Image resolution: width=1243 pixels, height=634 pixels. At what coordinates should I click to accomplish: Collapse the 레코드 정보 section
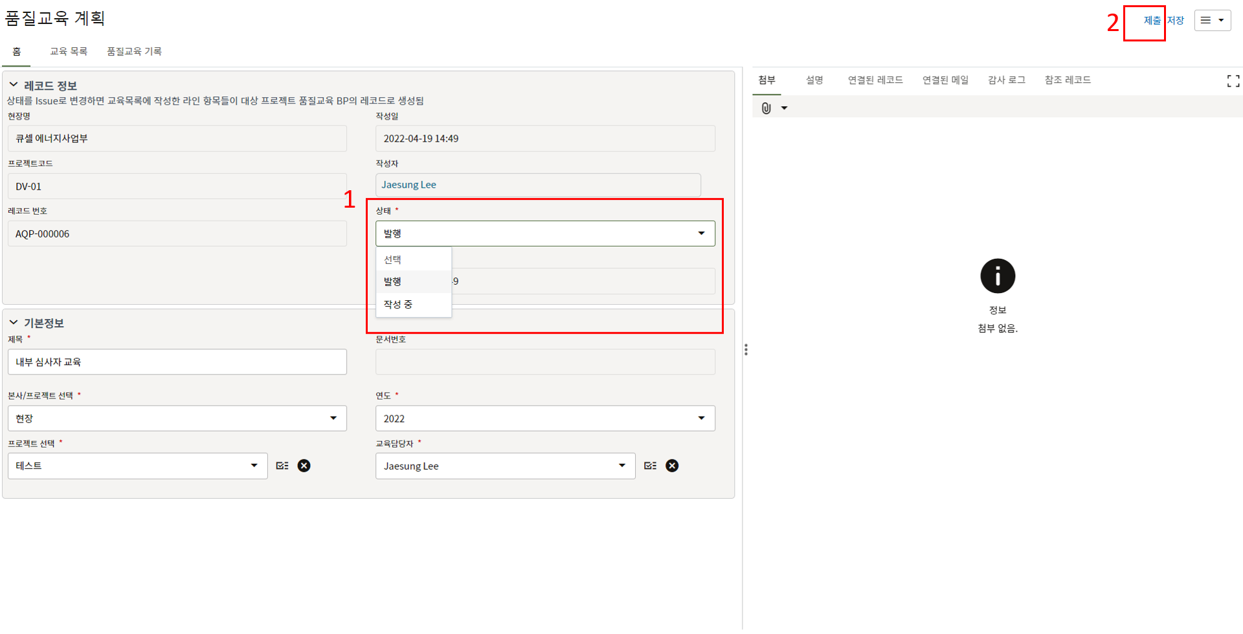coord(14,85)
